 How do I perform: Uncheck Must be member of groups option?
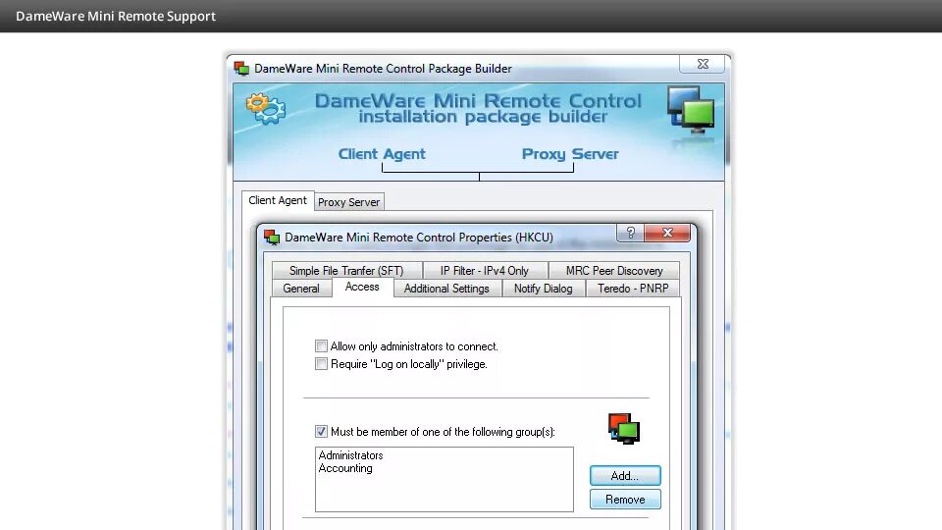(x=322, y=432)
